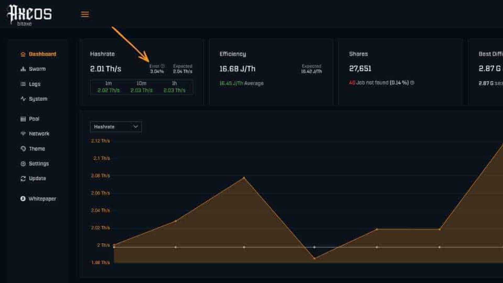The image size is (503, 283).
Task: Click the chart peak data point marker
Action: pyautogui.click(x=244, y=177)
